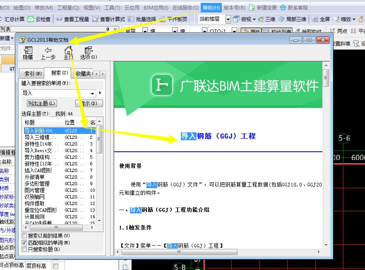Select the 两点 tool

click(x=339, y=31)
